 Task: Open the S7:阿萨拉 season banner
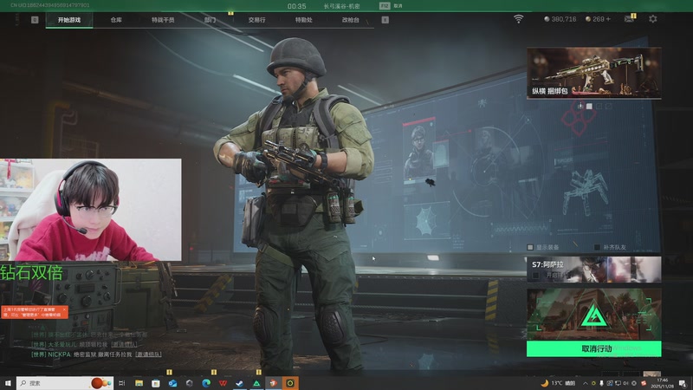(x=594, y=270)
